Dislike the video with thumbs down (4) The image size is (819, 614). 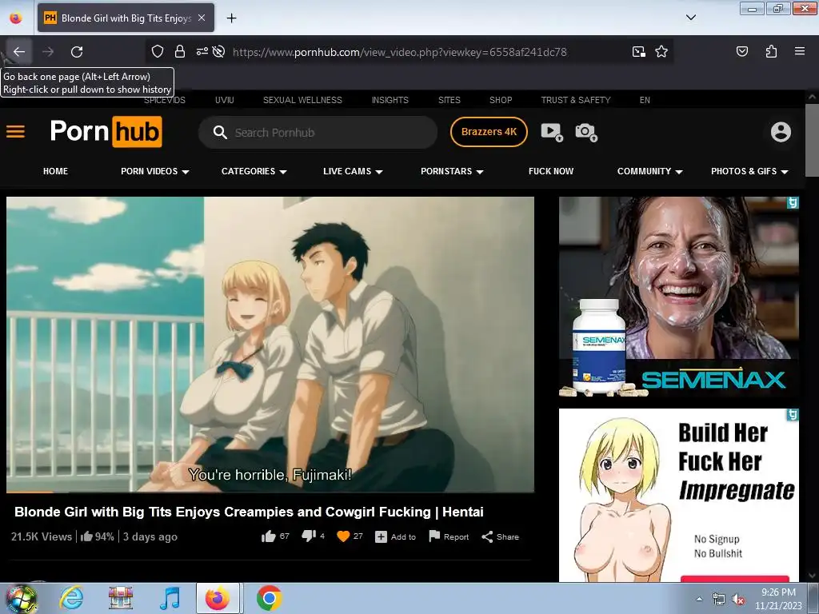pyautogui.click(x=313, y=536)
